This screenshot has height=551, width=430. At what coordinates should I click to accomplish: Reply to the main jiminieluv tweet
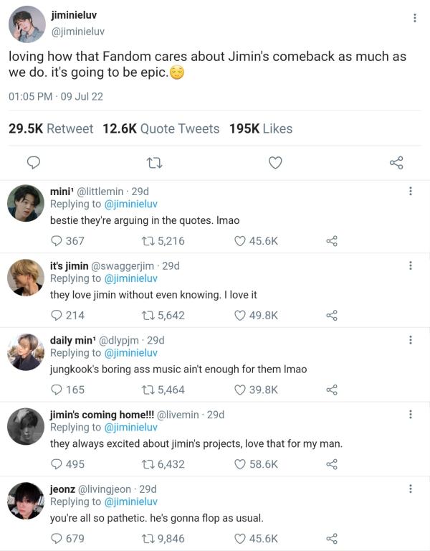coord(33,163)
